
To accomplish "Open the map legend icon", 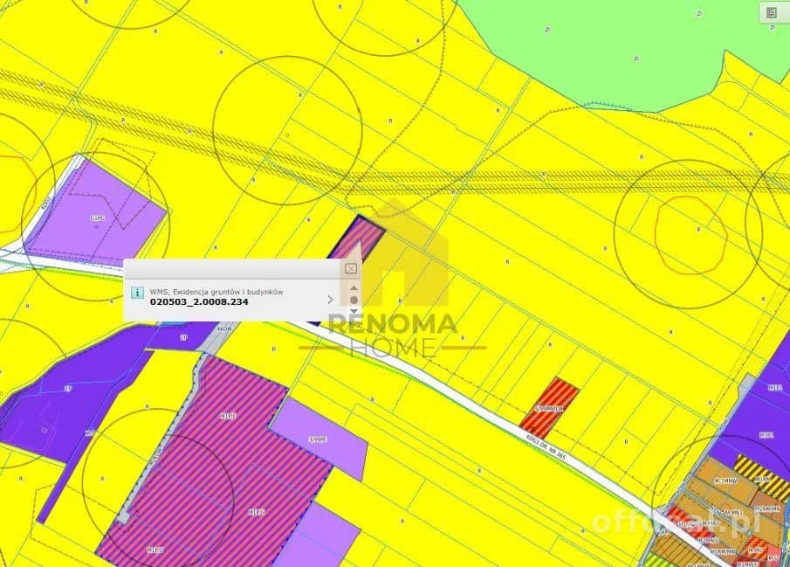I will click(772, 12).
